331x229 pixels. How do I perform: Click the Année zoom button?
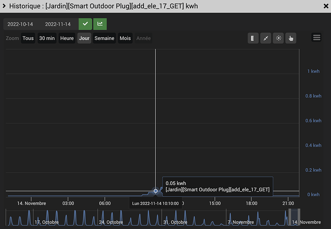pos(143,38)
